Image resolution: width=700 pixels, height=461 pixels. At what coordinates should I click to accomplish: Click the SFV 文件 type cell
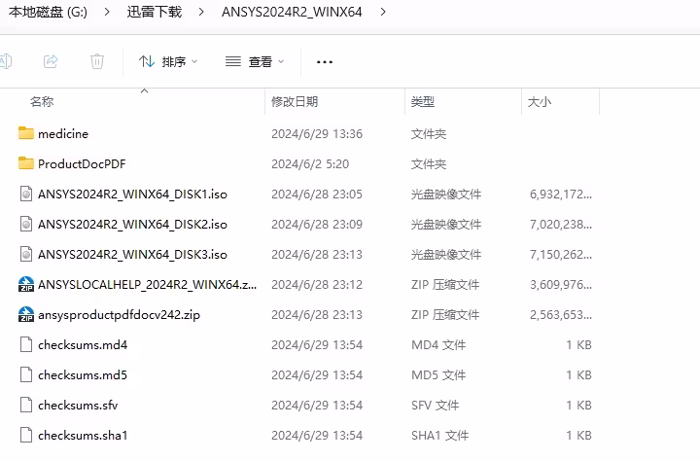tap(435, 406)
